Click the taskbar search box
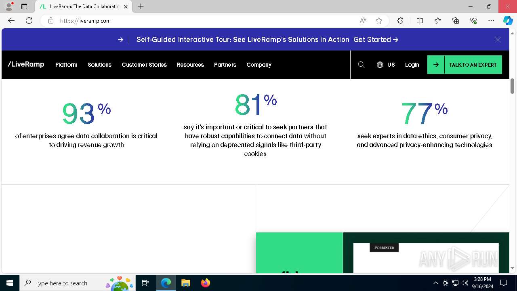This screenshot has height=291, width=517. click(78, 283)
